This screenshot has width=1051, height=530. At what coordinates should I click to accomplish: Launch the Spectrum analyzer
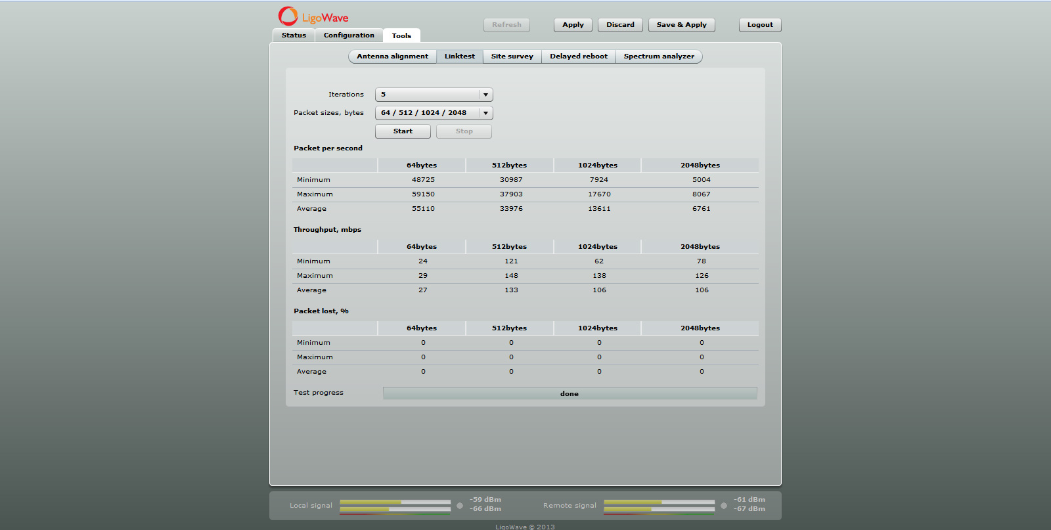click(x=659, y=56)
